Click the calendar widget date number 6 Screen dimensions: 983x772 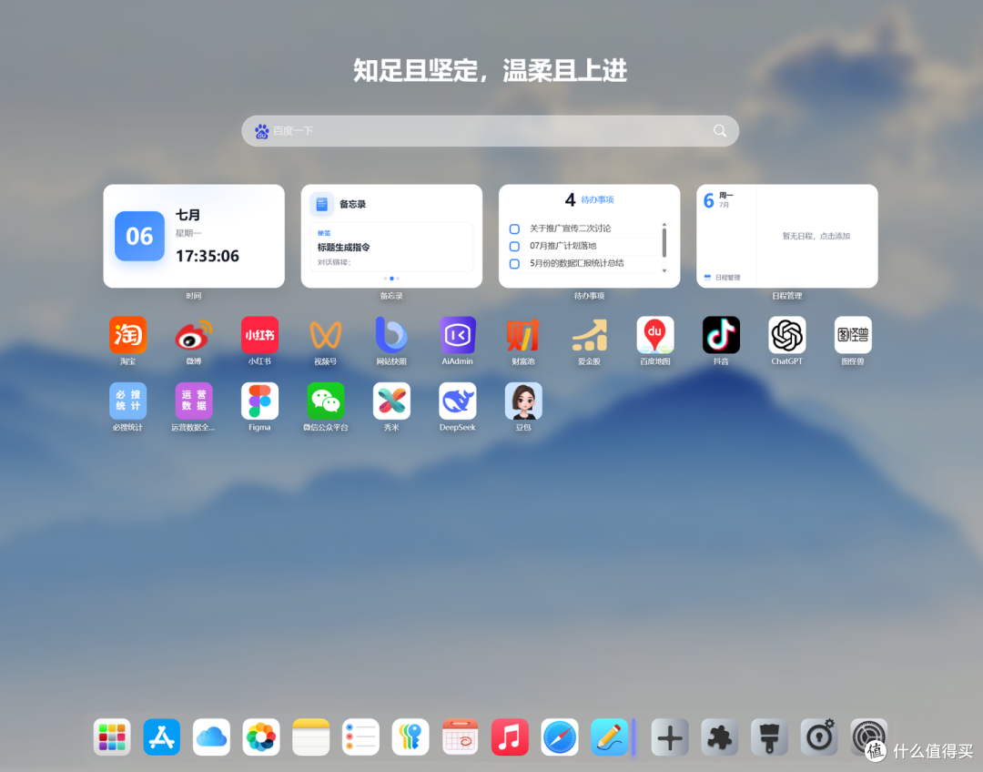(708, 200)
